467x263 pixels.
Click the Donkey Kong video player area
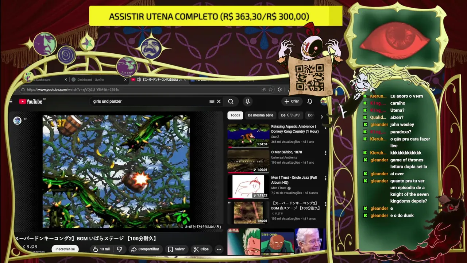coord(116,172)
